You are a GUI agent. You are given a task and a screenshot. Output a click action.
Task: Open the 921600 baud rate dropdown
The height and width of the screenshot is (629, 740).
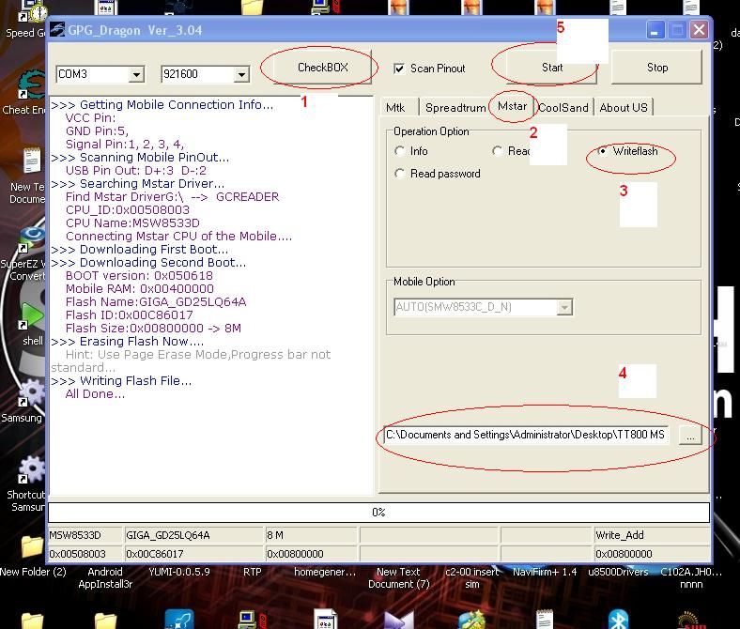241,74
